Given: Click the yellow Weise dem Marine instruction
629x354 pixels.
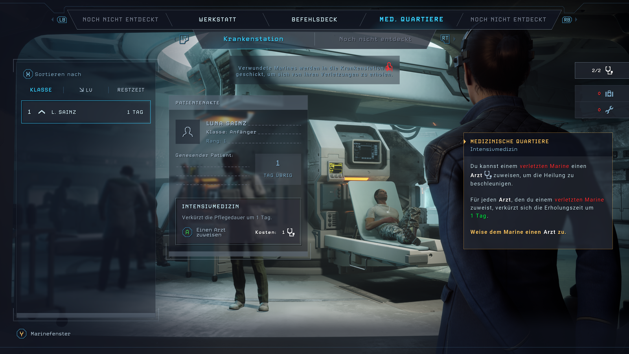Looking at the screenshot, I should click(x=518, y=232).
